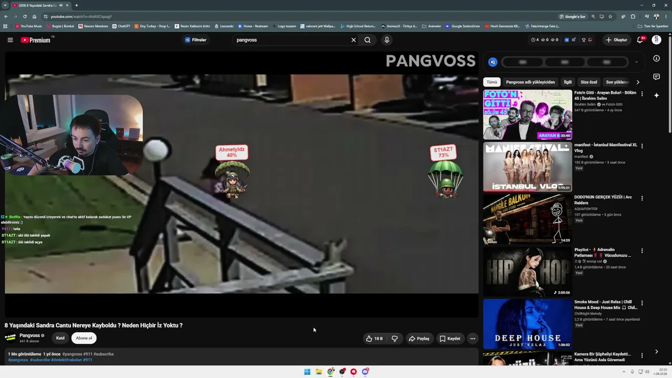The width and height of the screenshot is (672, 378).
Task: Expand the side rail chevron near the bottom
Action: click(656, 352)
